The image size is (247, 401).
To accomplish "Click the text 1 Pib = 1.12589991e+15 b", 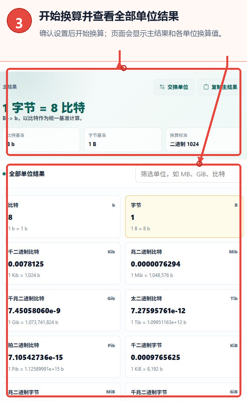I will pos(36,369).
